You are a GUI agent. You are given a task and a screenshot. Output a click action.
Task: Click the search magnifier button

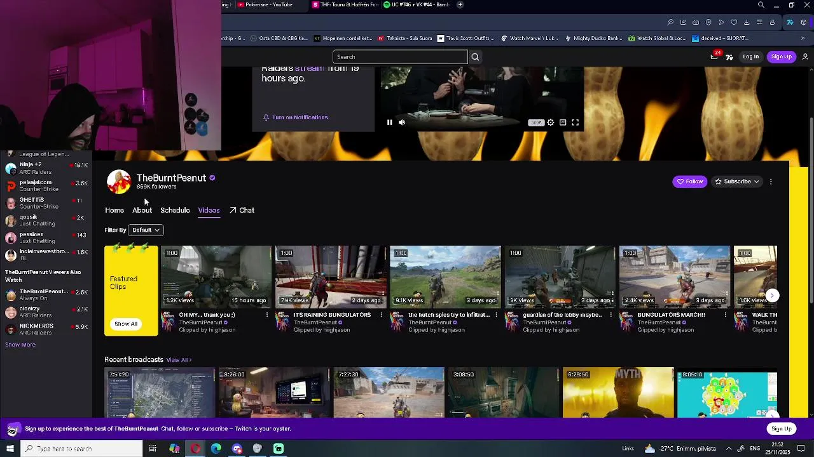pyautogui.click(x=475, y=57)
